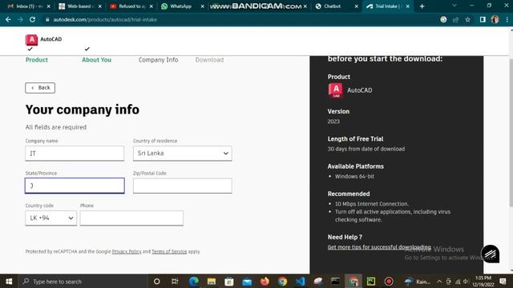Open the Privacy Policy link
This screenshot has height=288, width=513.
tap(127, 251)
